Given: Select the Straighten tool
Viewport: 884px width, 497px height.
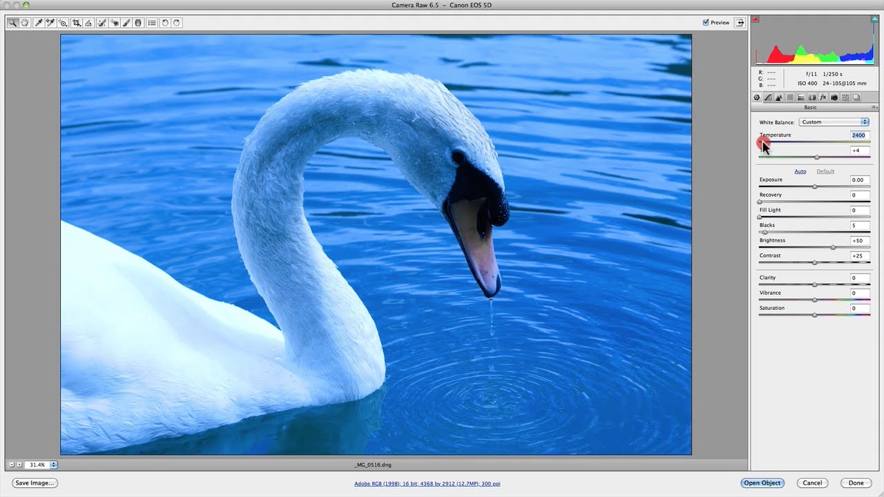Looking at the screenshot, I should (88, 23).
